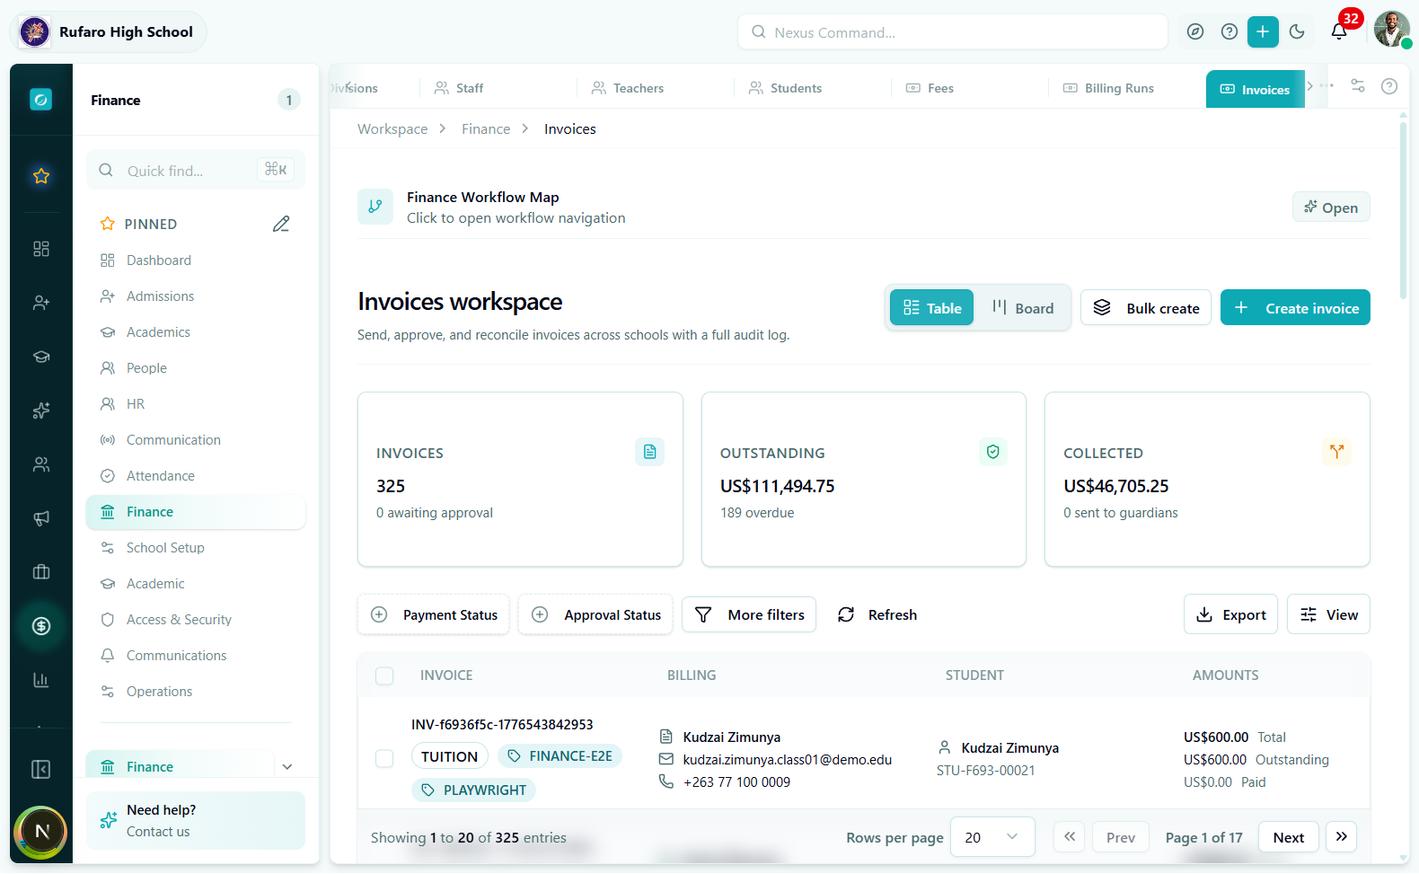Open the Finance Workflow Map

[x=1331, y=207]
